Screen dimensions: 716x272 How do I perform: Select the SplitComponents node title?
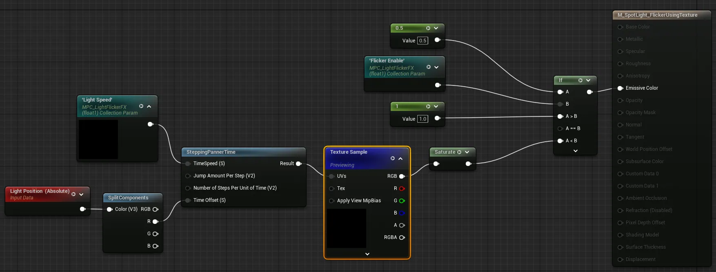[x=128, y=198]
